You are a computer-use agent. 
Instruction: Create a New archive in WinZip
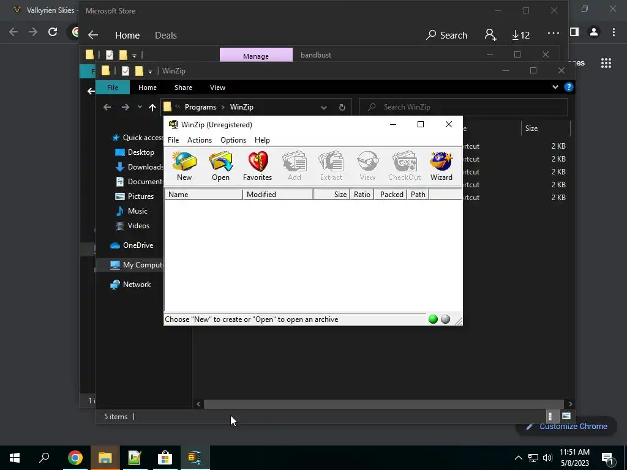(184, 166)
